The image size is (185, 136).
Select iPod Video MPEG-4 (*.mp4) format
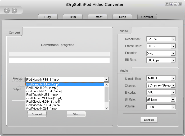point(65,105)
